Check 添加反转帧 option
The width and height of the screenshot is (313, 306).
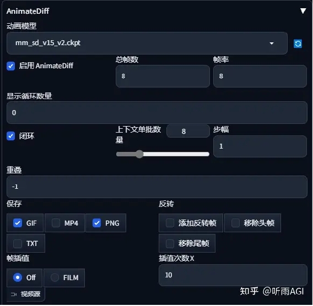coord(170,223)
